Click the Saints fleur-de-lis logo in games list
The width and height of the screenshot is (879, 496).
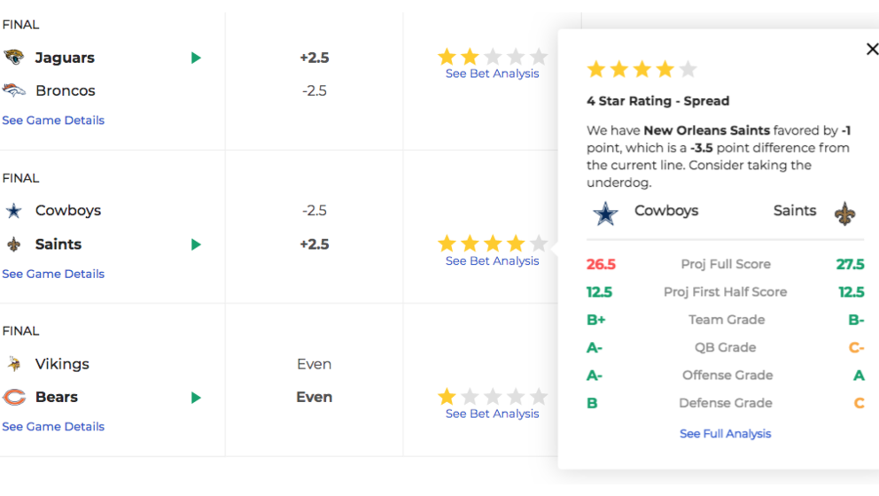click(x=14, y=244)
